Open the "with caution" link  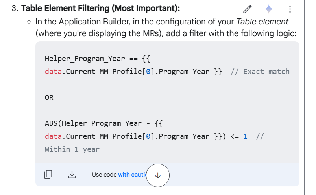click(132, 175)
